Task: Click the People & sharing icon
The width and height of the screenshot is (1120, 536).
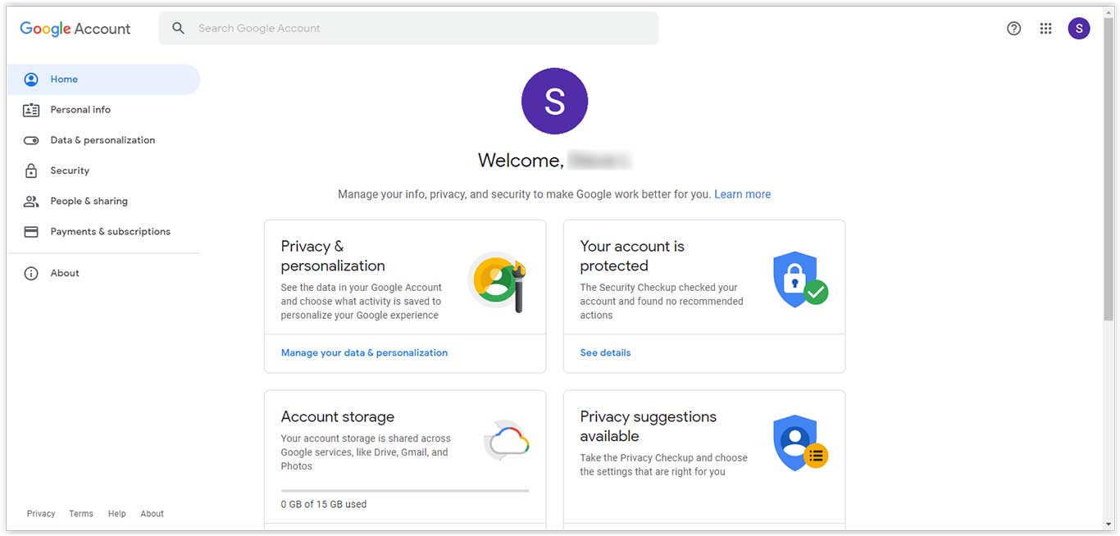Action: click(31, 201)
